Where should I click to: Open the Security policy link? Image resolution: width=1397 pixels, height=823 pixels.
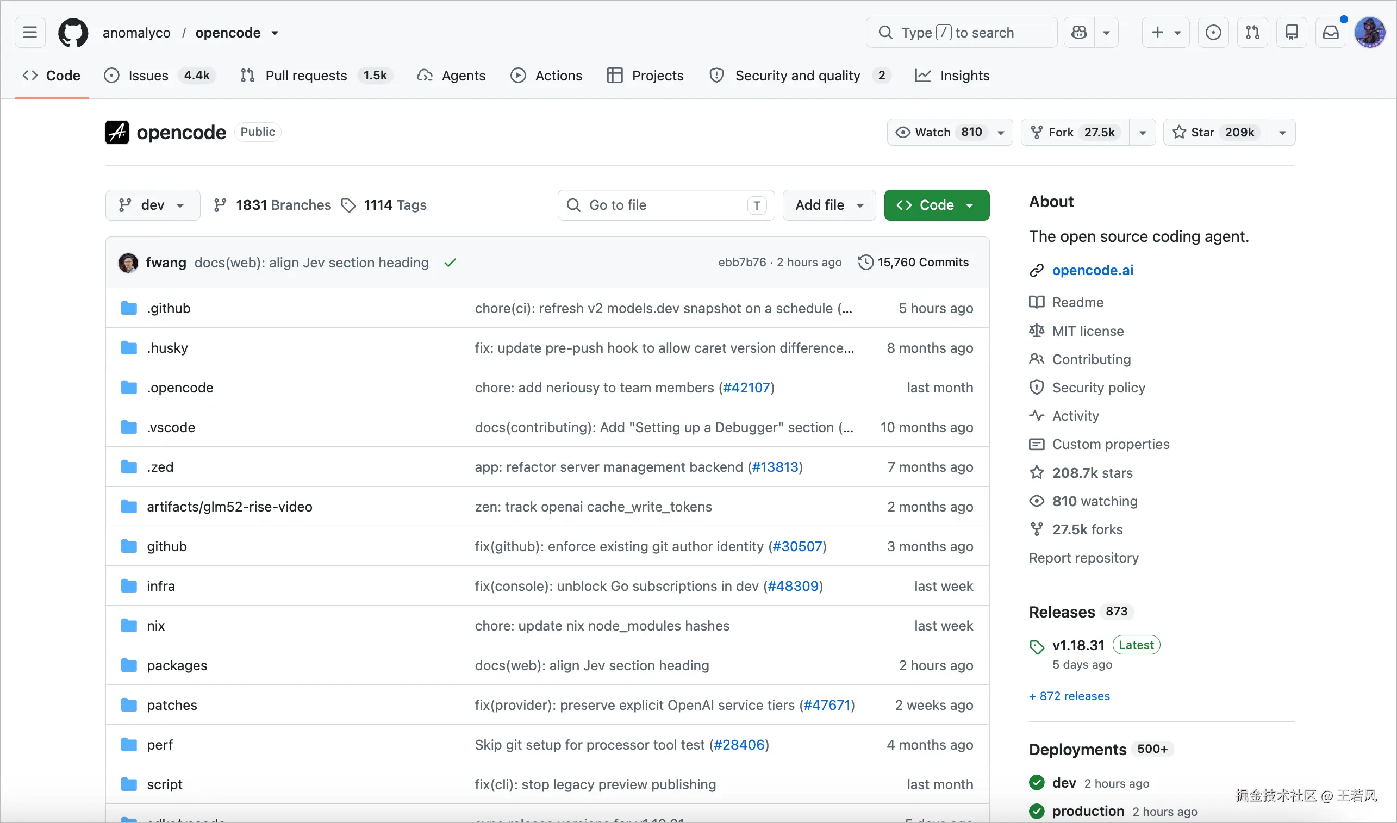1099,387
